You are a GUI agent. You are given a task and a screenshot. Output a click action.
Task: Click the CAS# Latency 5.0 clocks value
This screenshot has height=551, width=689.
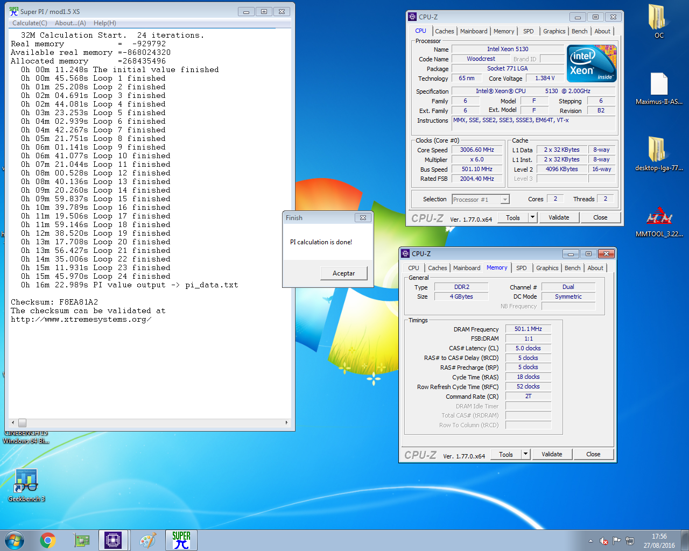coord(528,348)
